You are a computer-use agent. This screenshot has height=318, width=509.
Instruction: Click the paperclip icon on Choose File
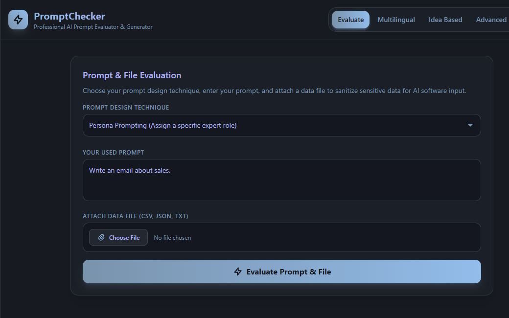tap(101, 238)
